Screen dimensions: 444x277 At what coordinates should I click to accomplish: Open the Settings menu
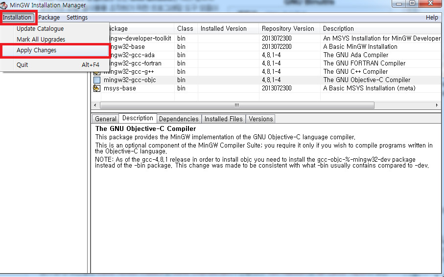tap(77, 18)
